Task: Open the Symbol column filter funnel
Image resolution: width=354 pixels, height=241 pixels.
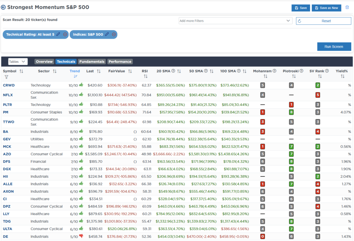Action: point(6,77)
